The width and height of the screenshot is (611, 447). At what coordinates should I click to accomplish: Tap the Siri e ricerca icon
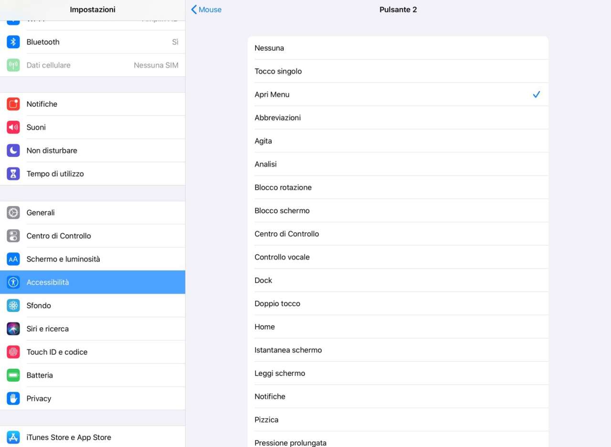(13, 329)
